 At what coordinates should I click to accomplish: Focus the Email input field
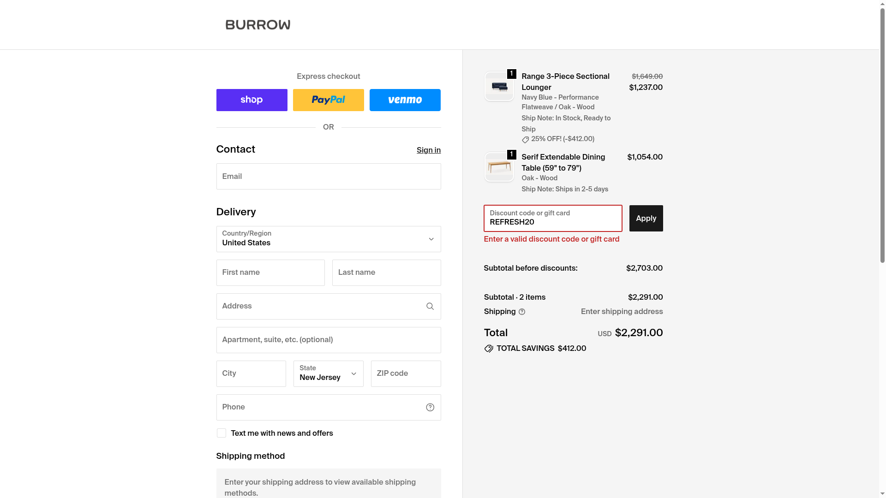tap(329, 176)
